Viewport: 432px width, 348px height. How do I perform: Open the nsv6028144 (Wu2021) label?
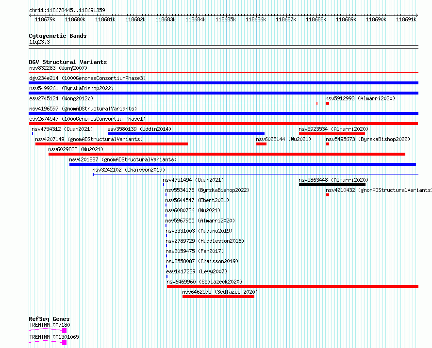coord(283,139)
